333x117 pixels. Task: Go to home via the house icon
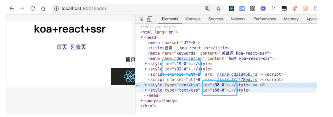(43, 9)
